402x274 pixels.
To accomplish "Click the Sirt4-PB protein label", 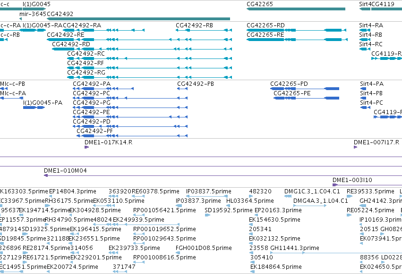I will coord(371,93).
